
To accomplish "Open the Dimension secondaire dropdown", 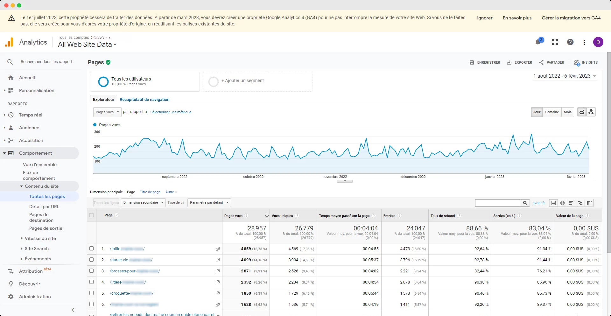I will pyautogui.click(x=144, y=202).
